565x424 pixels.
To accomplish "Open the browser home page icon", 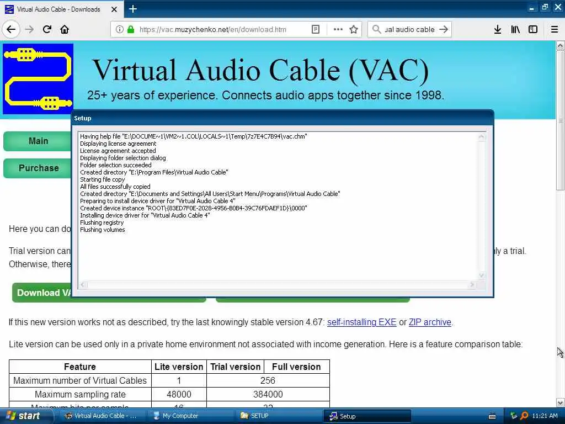I will click(65, 29).
